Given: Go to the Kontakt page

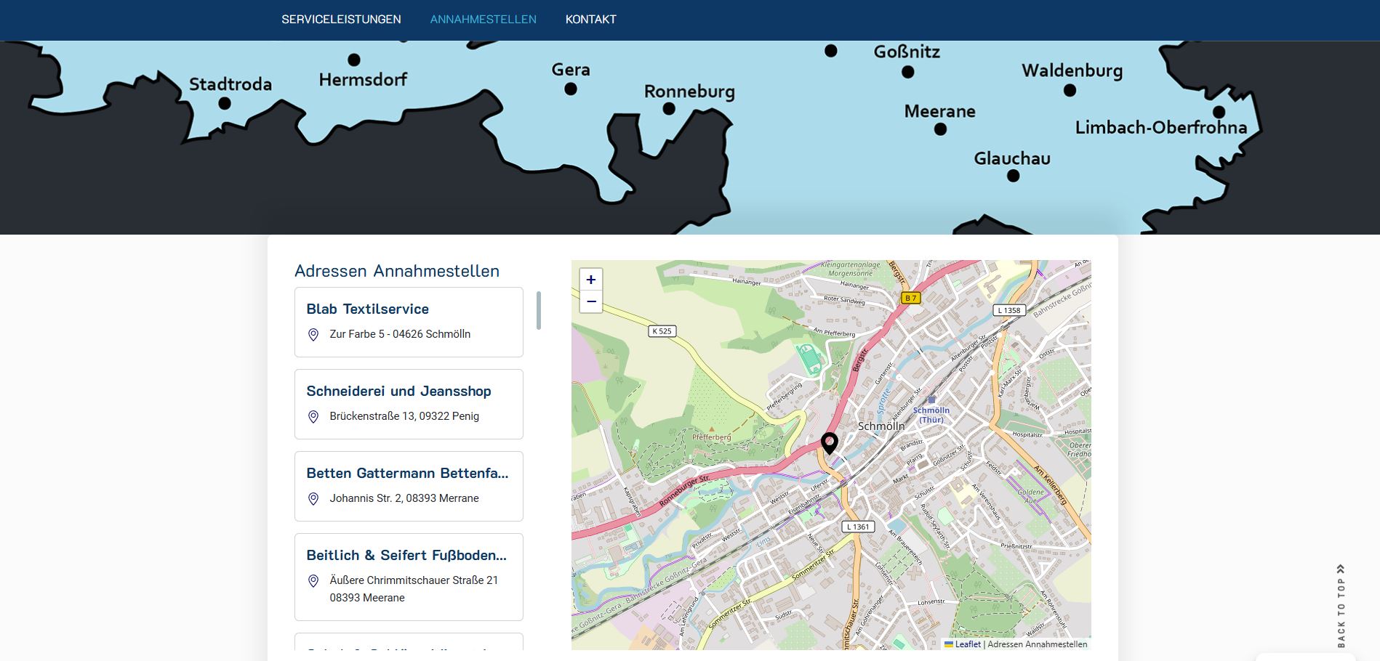Looking at the screenshot, I should pos(590,20).
